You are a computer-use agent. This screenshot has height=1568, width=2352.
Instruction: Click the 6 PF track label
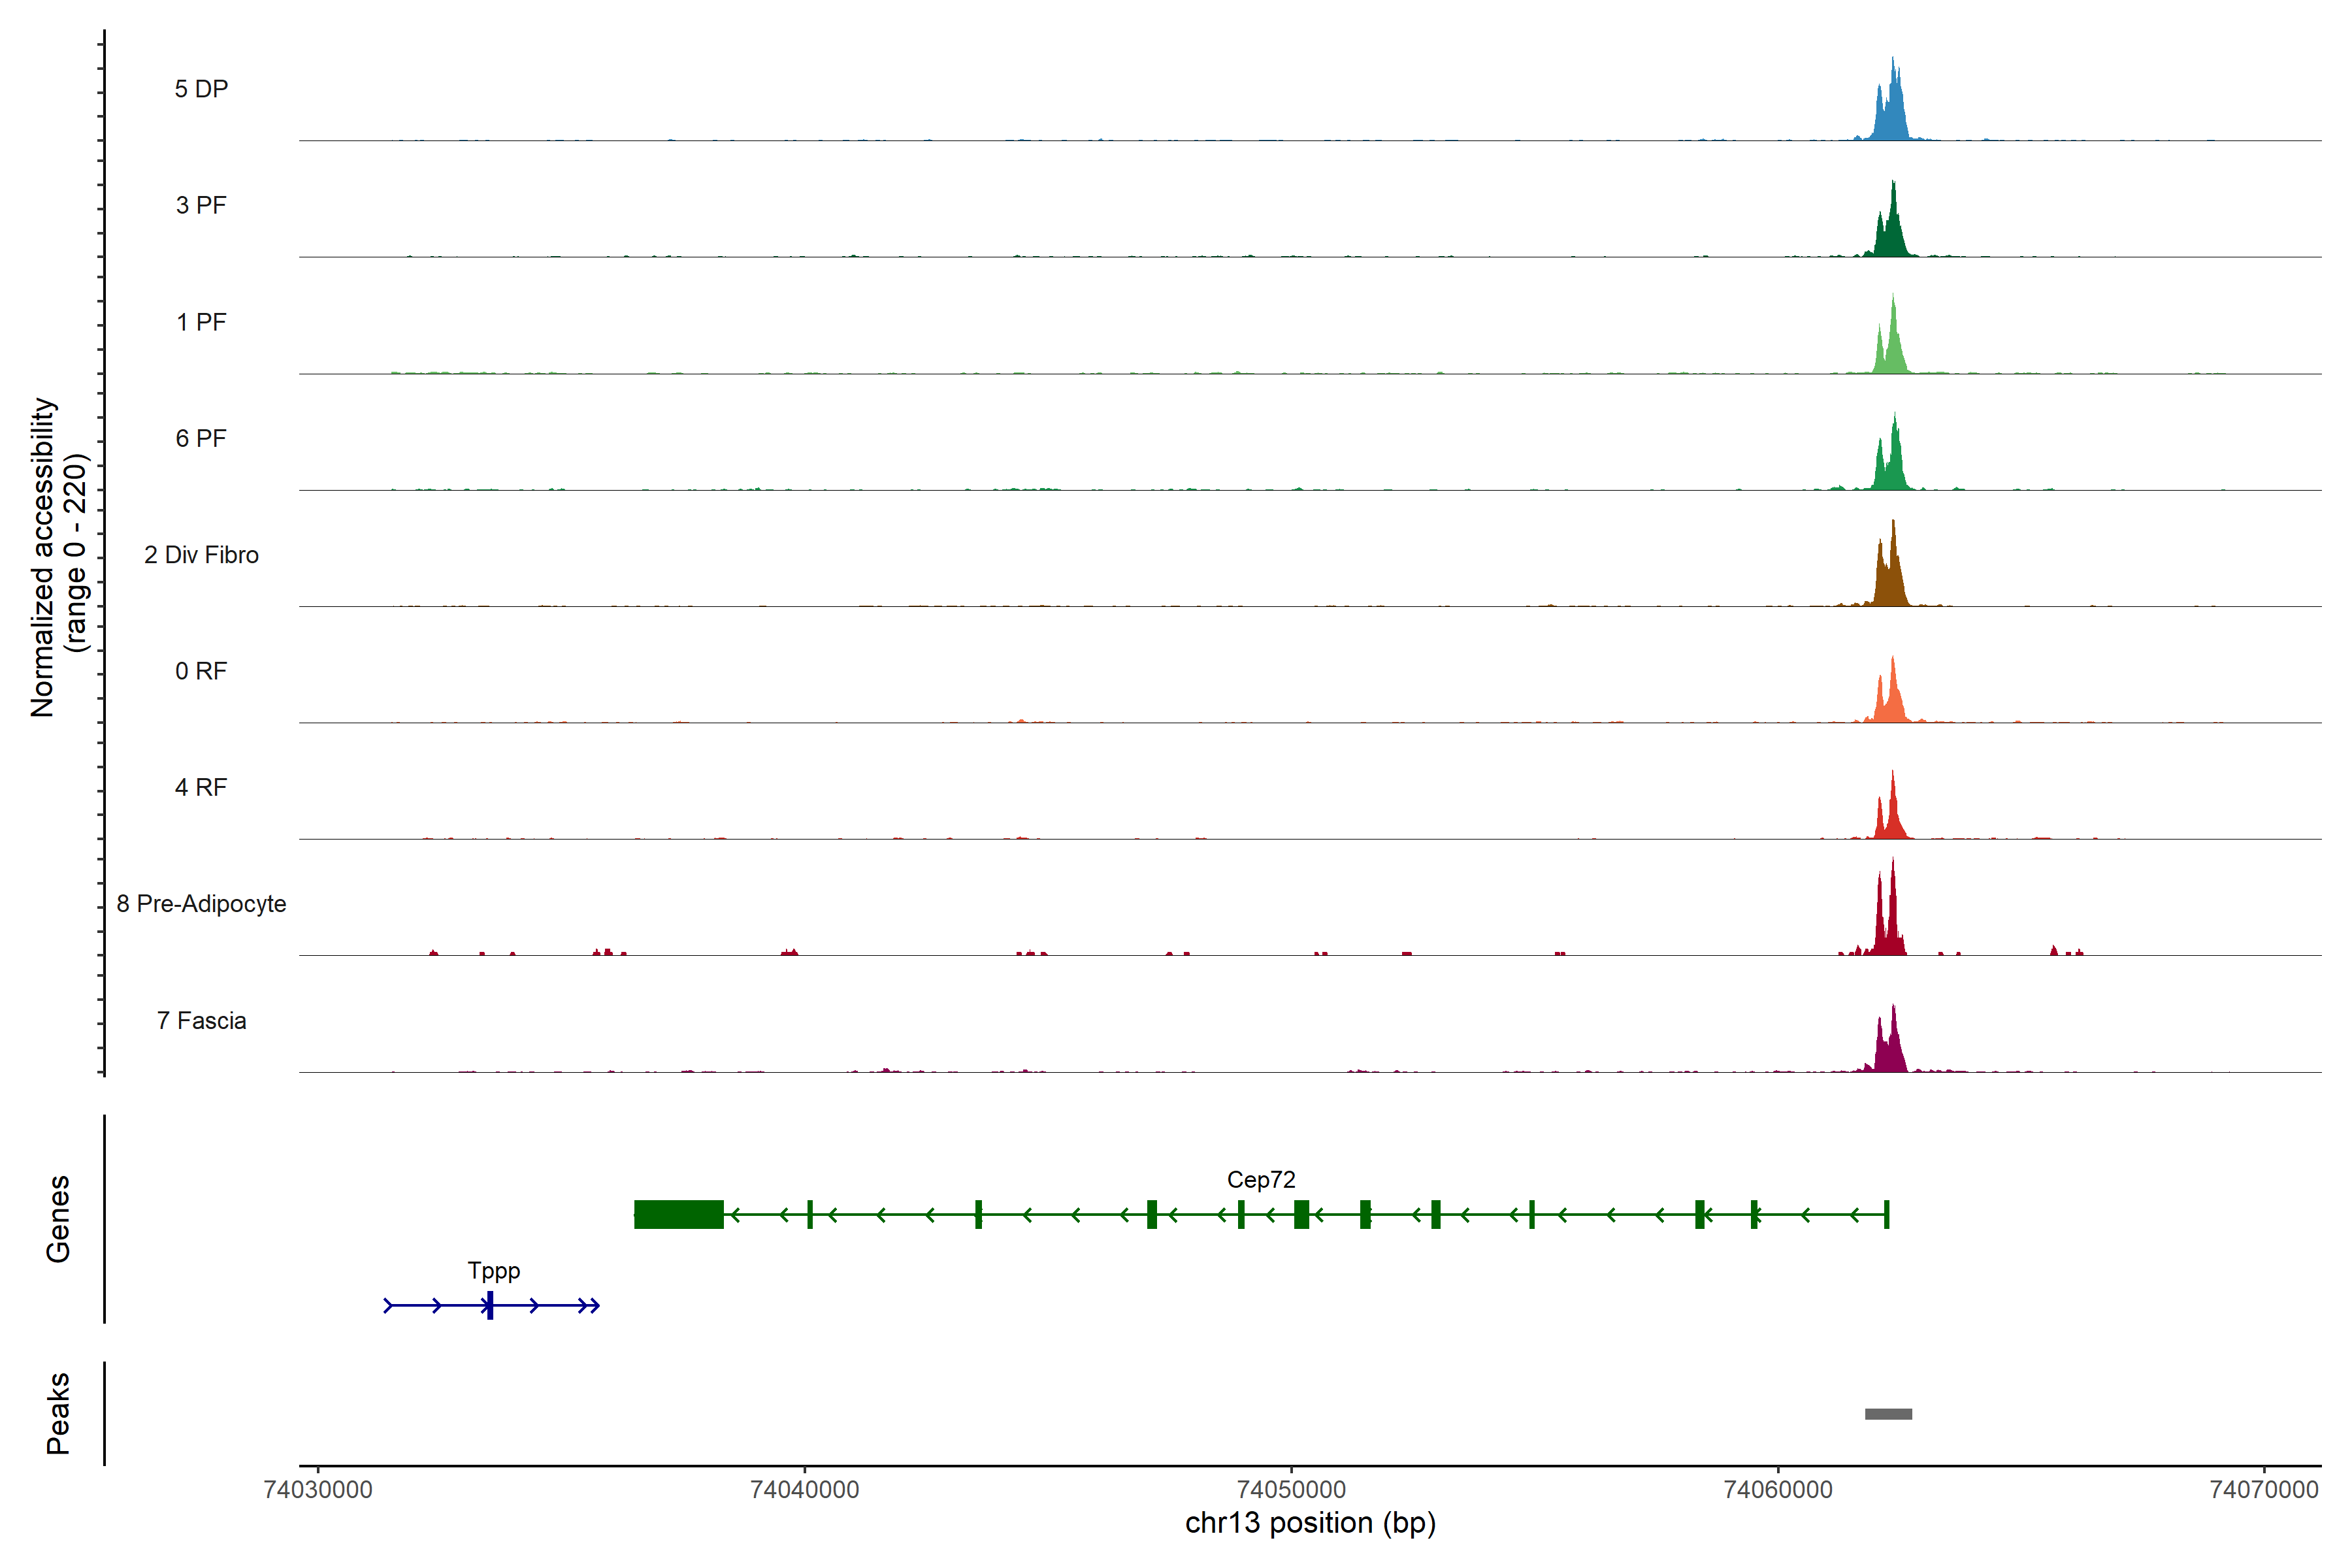tap(201, 438)
